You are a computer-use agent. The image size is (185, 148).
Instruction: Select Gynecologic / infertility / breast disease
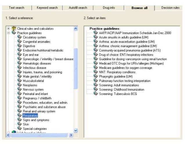point(48,59)
